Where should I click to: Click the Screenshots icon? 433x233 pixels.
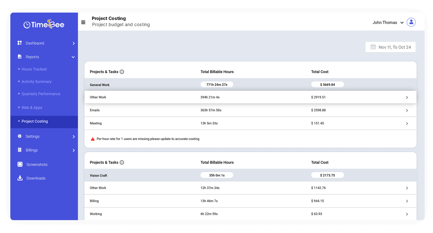[20, 164]
